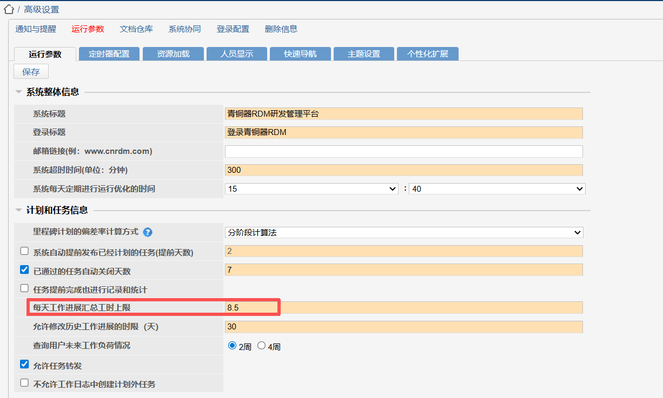Switch to the 定时器配置 tab

click(109, 54)
